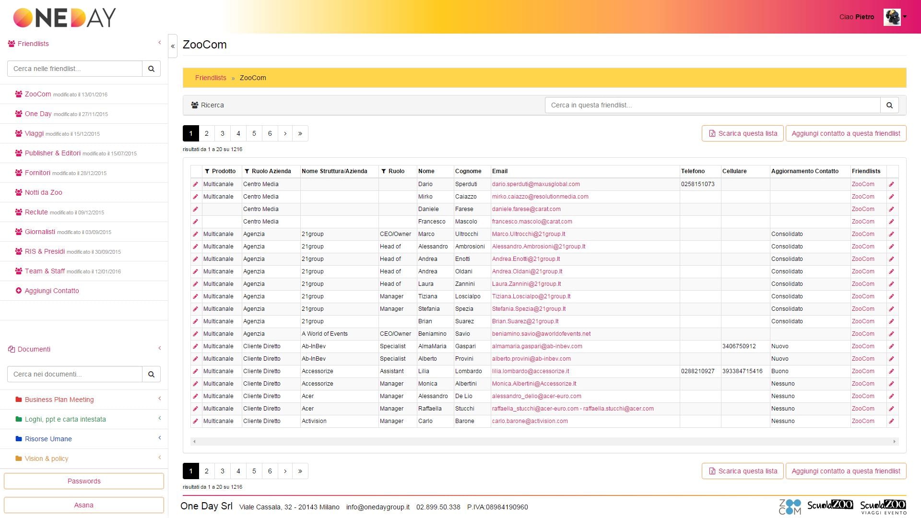Filter by the Prodotto column
The height and width of the screenshot is (518, 921).
(x=207, y=171)
